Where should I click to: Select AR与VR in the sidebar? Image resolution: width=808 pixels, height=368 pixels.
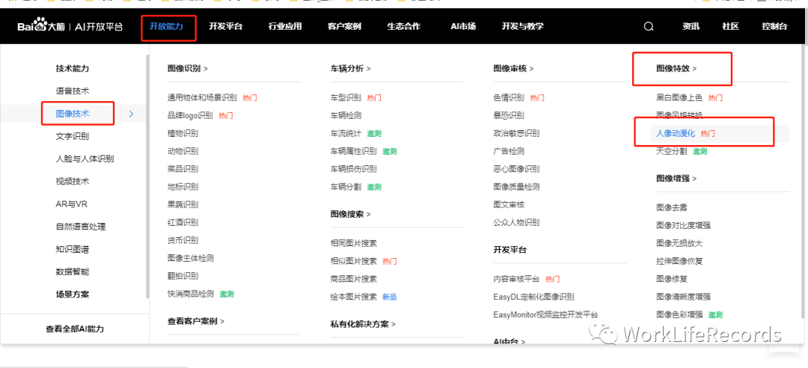[72, 204]
